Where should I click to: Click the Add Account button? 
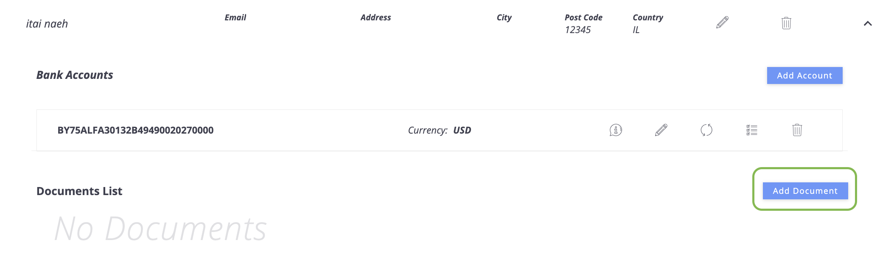click(804, 75)
